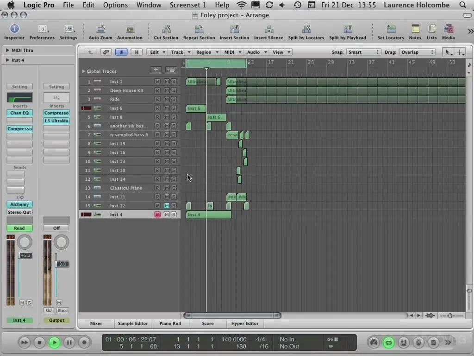Click the Cut Section tool
The image size is (474, 356).
[166, 32]
